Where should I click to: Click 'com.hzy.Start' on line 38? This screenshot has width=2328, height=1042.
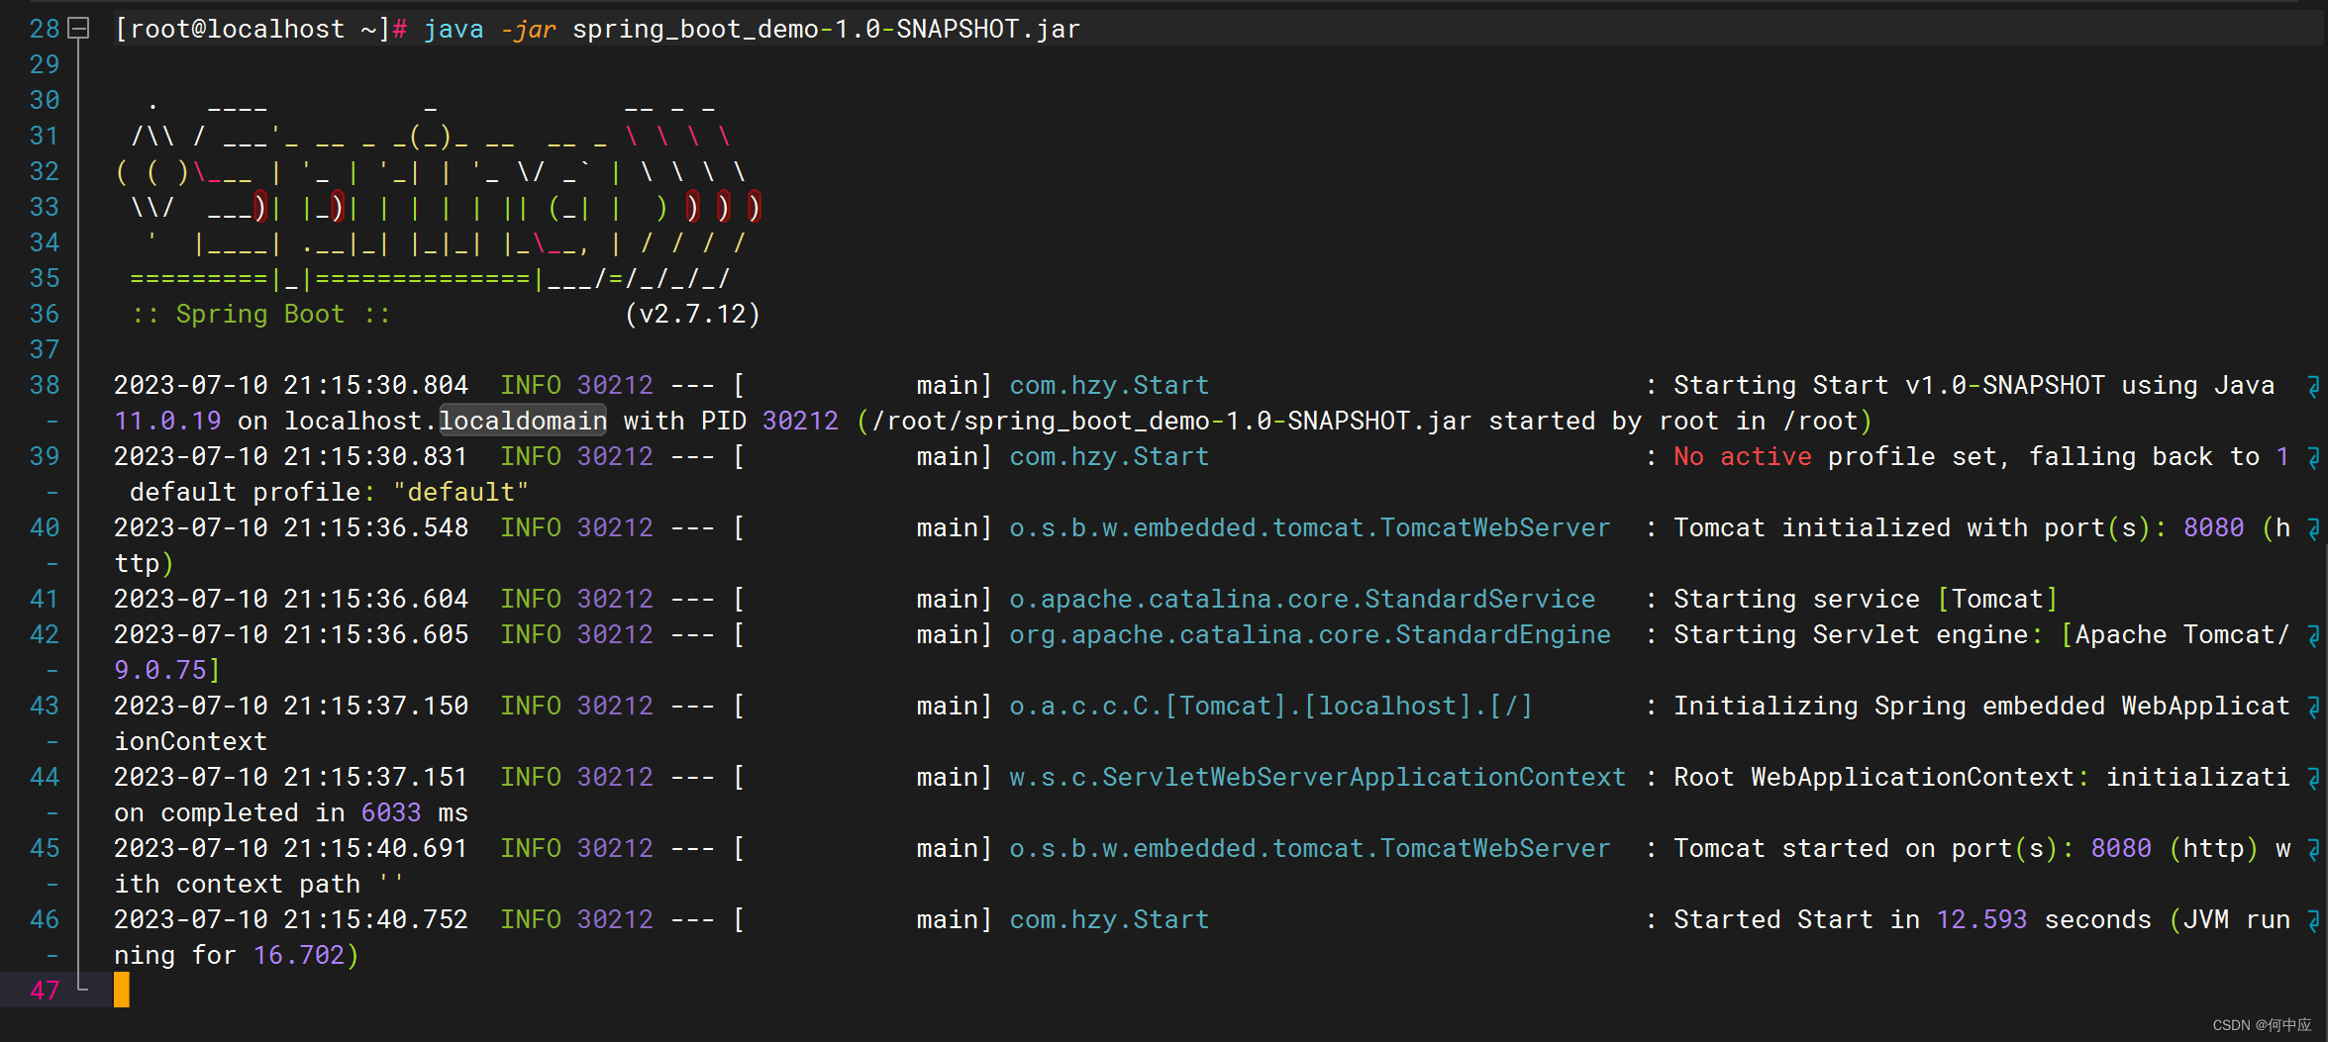(x=1109, y=385)
